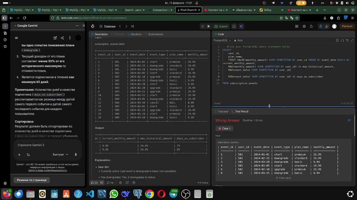Viewport: 357px width, 200px height.
Task: Bookmark the code with bookmark icon
Action: 337,40
